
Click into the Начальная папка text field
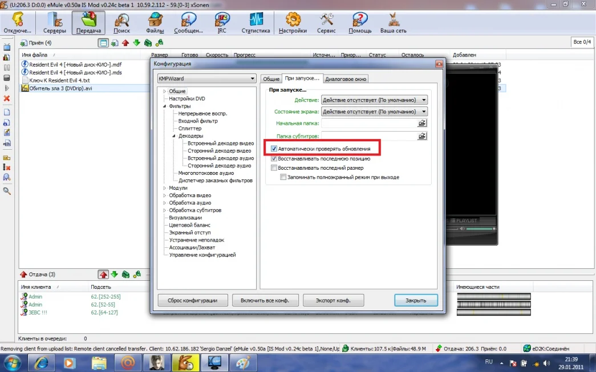[x=369, y=123]
